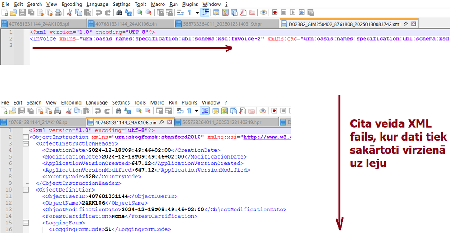Screen dimensions: 450x233
Task: Open Language menu in upper Notepad++ window
Action: (97, 5)
